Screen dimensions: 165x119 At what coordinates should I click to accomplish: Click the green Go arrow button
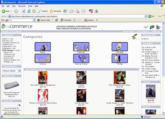point(150,16)
